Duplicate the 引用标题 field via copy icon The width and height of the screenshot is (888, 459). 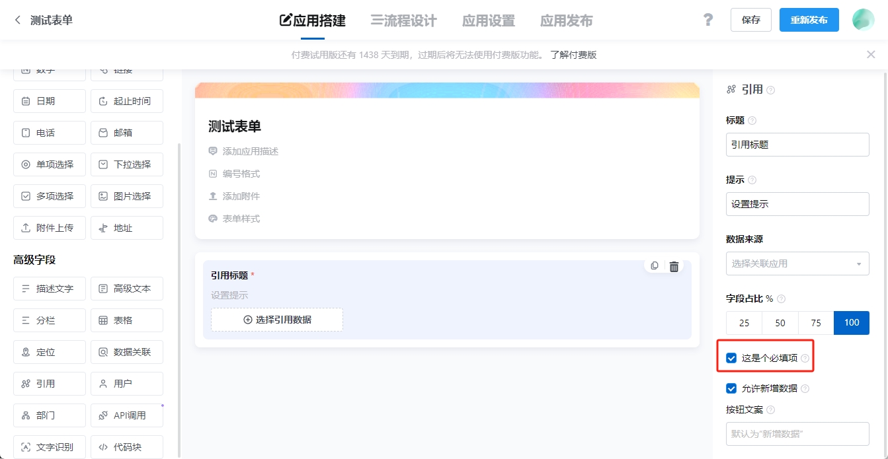coord(654,265)
